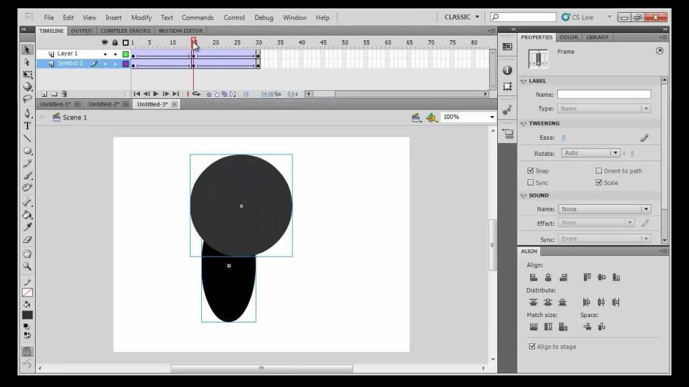Viewport: 689px width, 387px height.
Task: Switch to the MOTION EDITOR tab
Action: click(180, 31)
